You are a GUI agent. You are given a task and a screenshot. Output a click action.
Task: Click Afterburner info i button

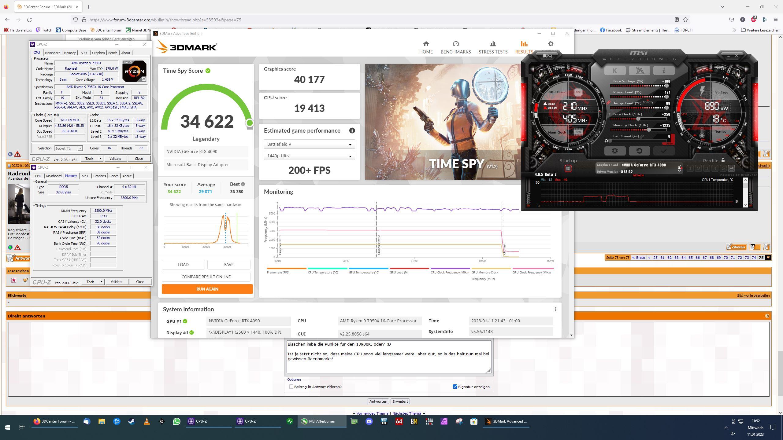pos(663,71)
